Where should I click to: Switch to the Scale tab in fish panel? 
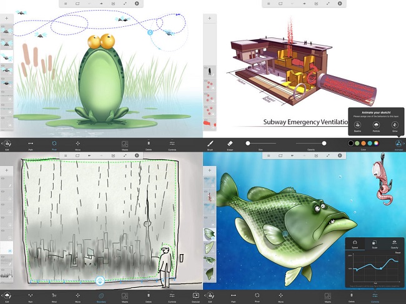click(x=374, y=243)
